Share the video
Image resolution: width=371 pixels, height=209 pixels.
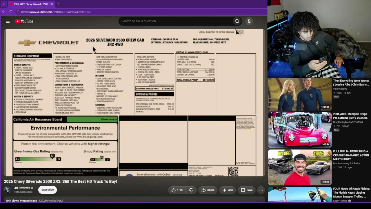208,190
